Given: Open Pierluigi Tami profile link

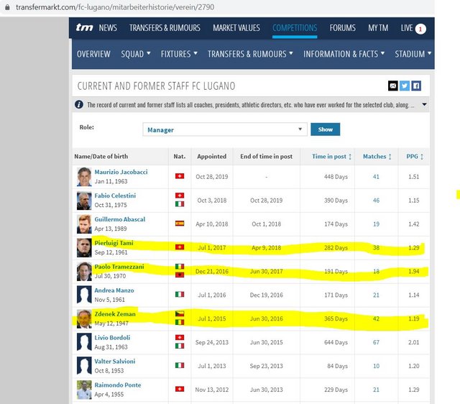Looking at the screenshot, I should 114,243.
